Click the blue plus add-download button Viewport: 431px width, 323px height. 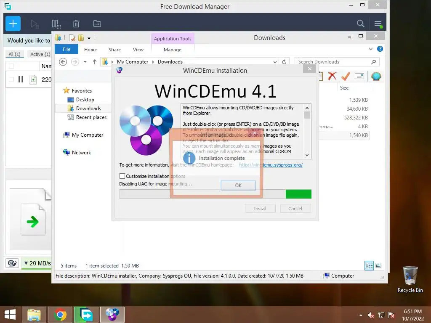(13, 24)
